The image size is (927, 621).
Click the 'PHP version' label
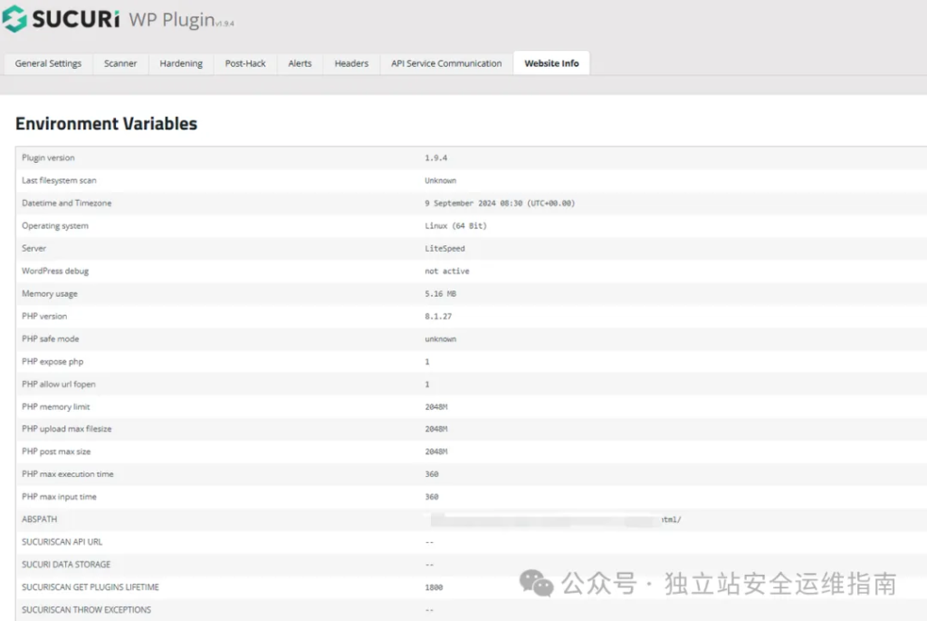pyautogui.click(x=44, y=317)
